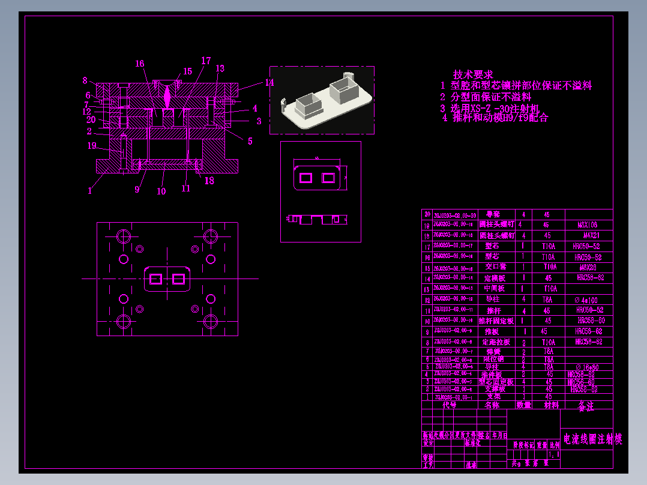Select requirement line 4 推杆和动模H9/f9配合
This screenshot has height=485, width=647.
(x=495, y=118)
